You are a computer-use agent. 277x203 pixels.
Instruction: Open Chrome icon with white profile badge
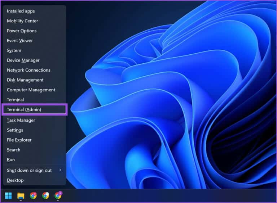(45, 195)
